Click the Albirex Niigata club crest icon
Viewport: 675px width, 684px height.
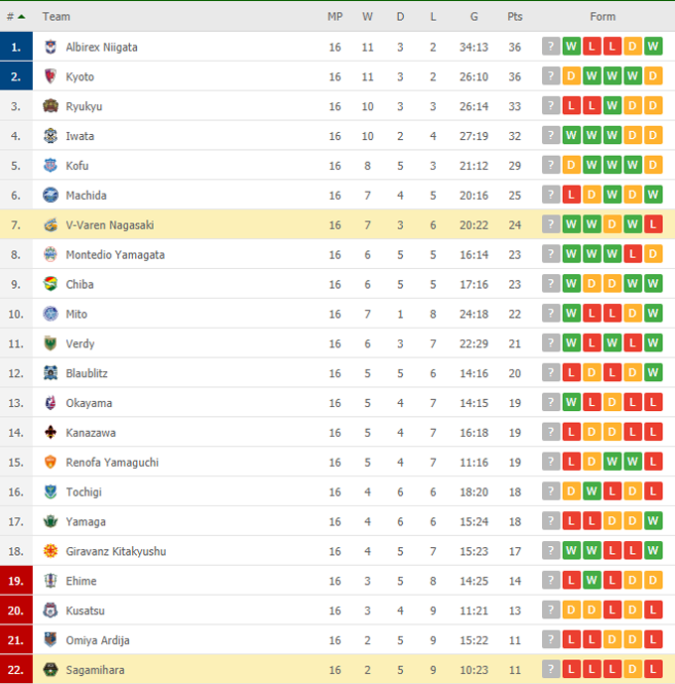(51, 47)
